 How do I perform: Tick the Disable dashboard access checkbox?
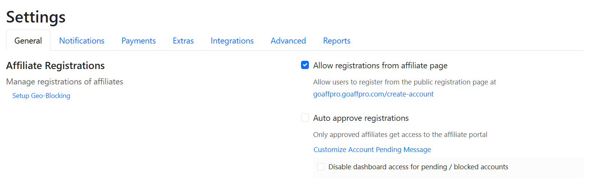(x=321, y=167)
